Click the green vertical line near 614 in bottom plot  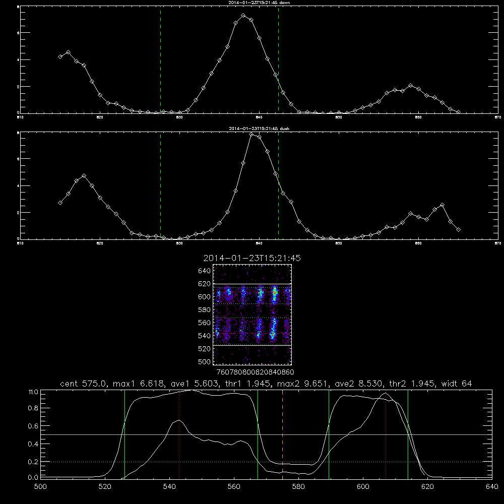pos(408,434)
